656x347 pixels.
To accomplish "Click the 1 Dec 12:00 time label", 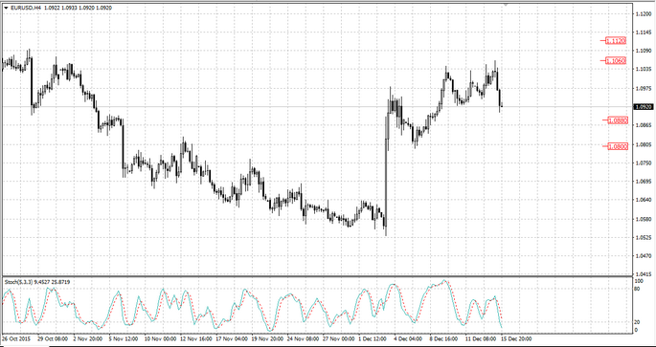I will click(x=373, y=338).
